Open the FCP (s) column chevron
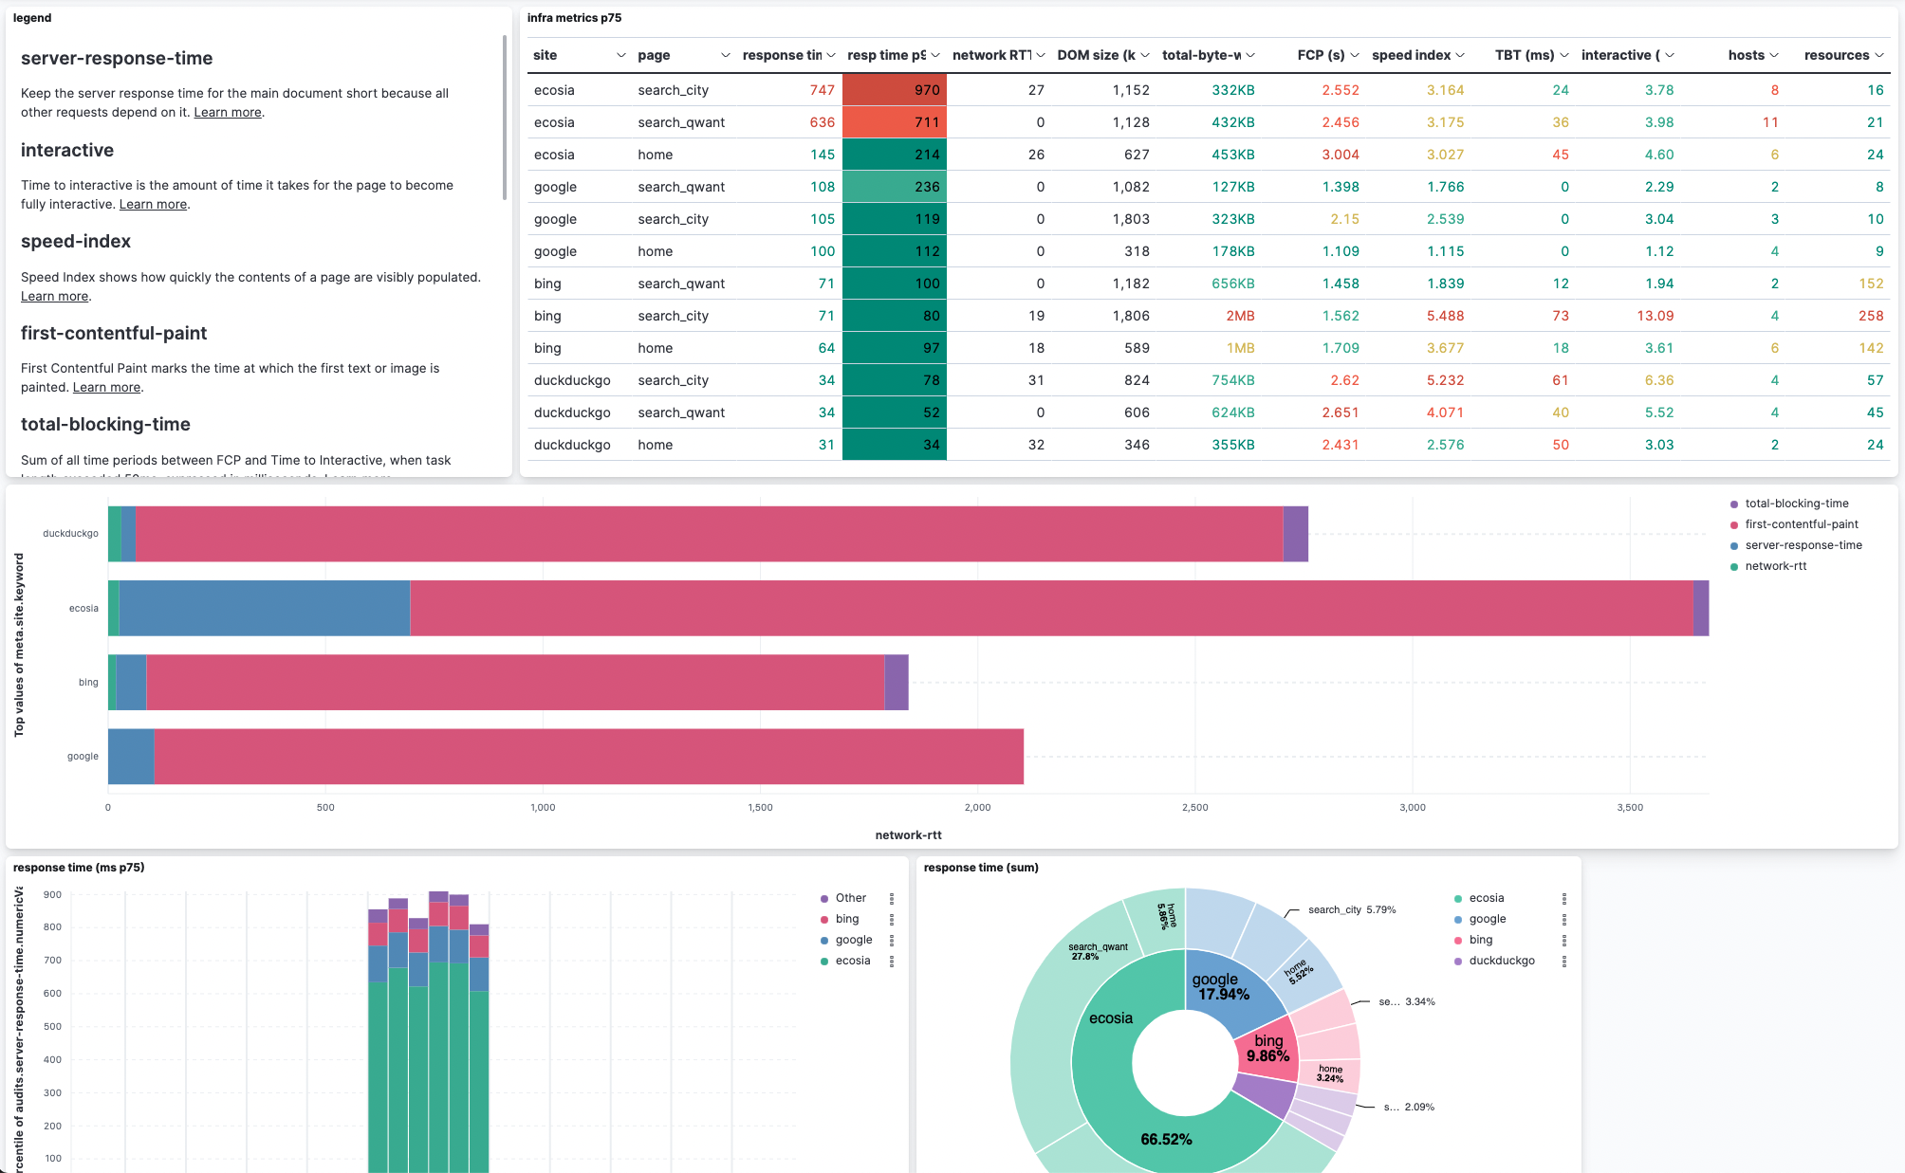Viewport: 1905px width, 1173px height. pyautogui.click(x=1355, y=55)
